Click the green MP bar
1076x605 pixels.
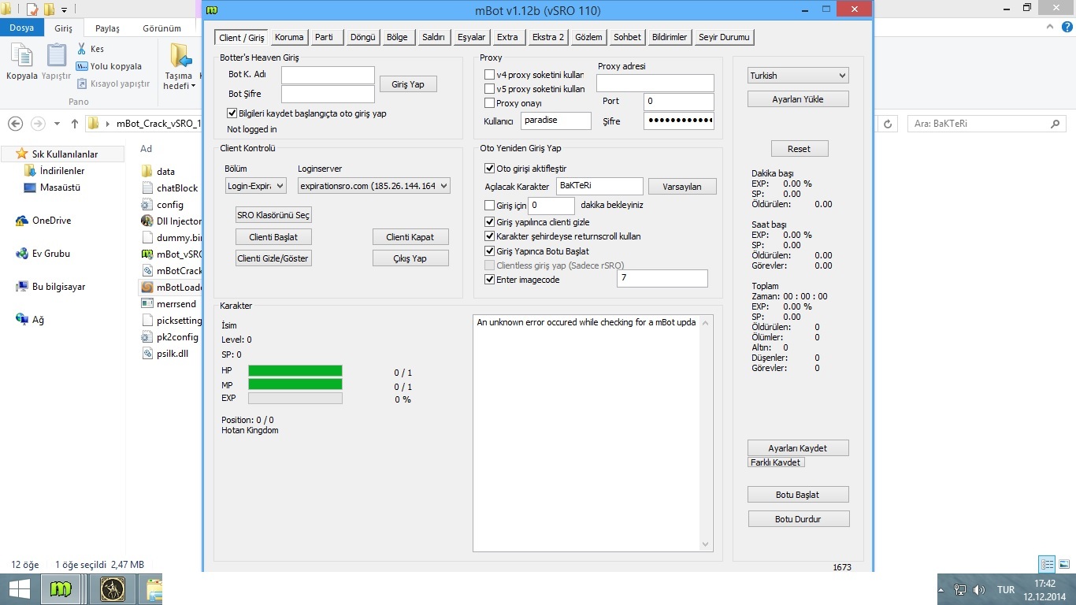click(295, 384)
